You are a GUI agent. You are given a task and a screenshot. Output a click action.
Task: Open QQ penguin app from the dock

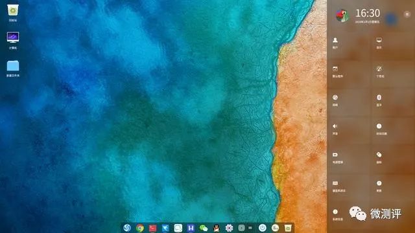[216, 228]
